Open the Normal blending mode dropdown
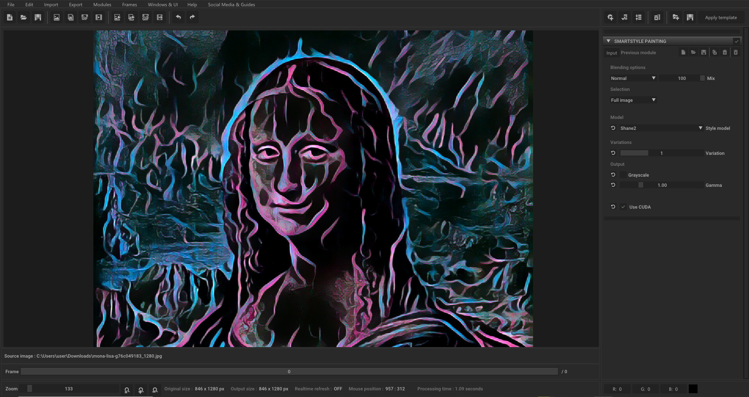Viewport: 749px width, 397px height. point(633,78)
